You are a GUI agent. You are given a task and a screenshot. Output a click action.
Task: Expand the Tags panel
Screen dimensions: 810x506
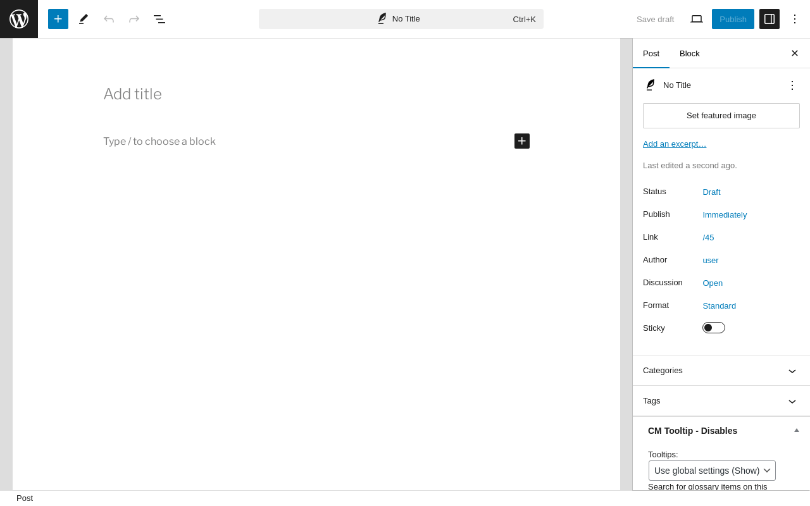click(721, 401)
